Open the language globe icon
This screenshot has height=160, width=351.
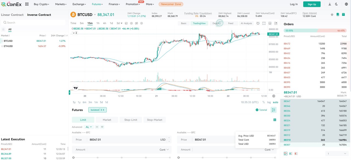pos(346,4)
